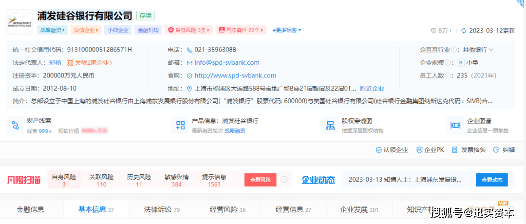
Task: Click the 财产线索 icon
Action: pos(15,125)
